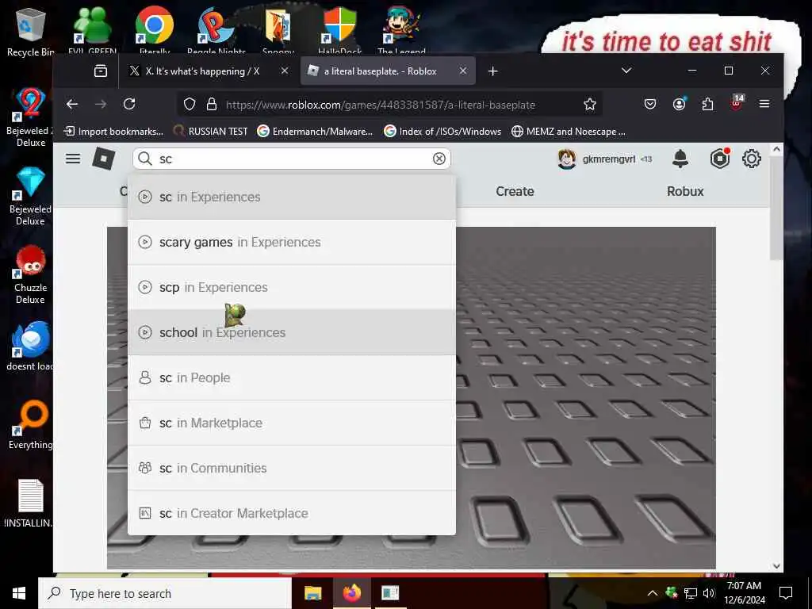812x609 pixels.
Task: Select suggestion sc in Experiences
Action: 292,197
